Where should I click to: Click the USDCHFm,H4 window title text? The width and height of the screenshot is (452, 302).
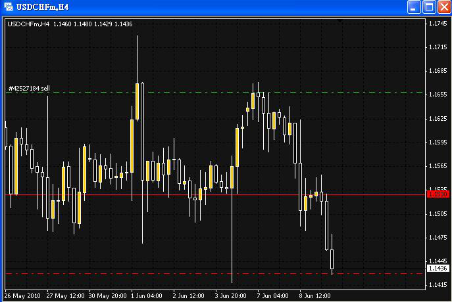point(42,7)
